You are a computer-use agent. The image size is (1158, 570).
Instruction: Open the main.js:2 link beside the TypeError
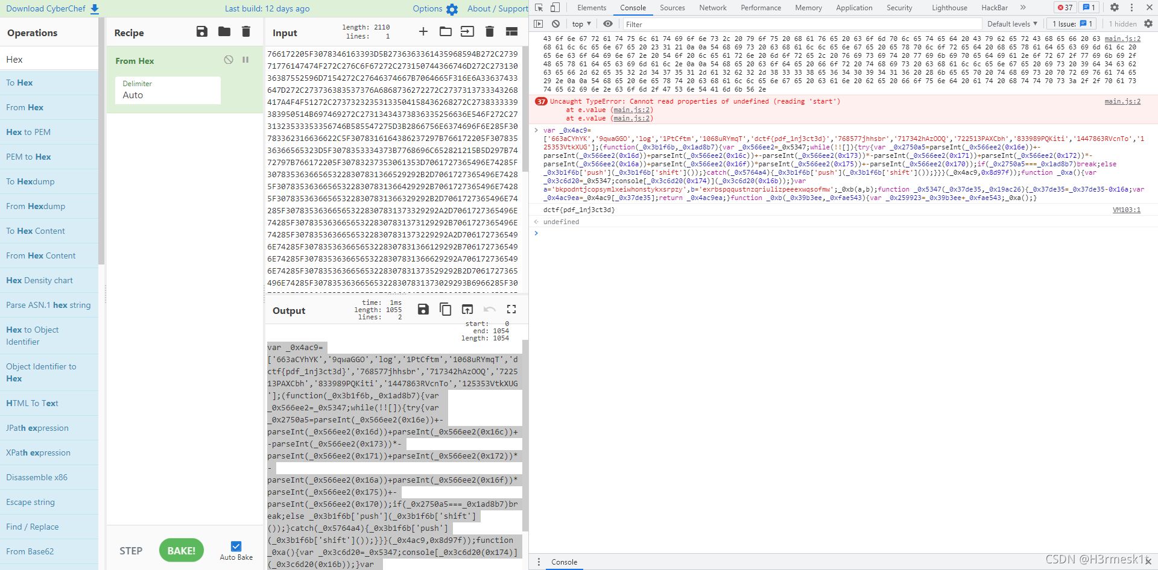coord(1122,101)
